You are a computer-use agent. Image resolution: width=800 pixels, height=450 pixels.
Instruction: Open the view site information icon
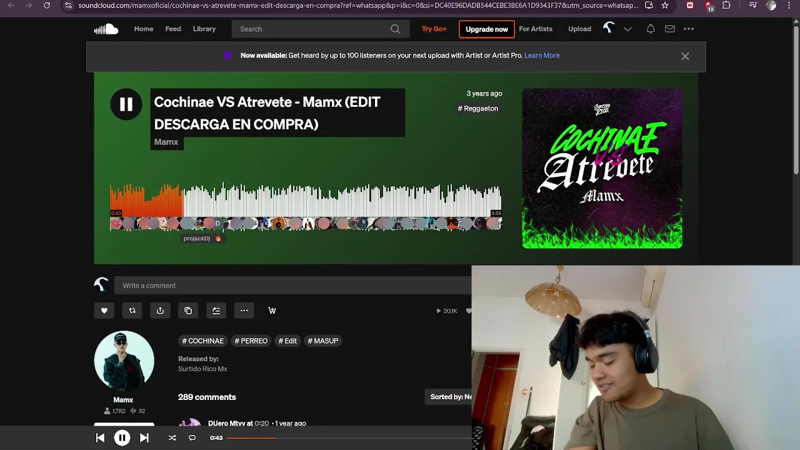tap(68, 5)
